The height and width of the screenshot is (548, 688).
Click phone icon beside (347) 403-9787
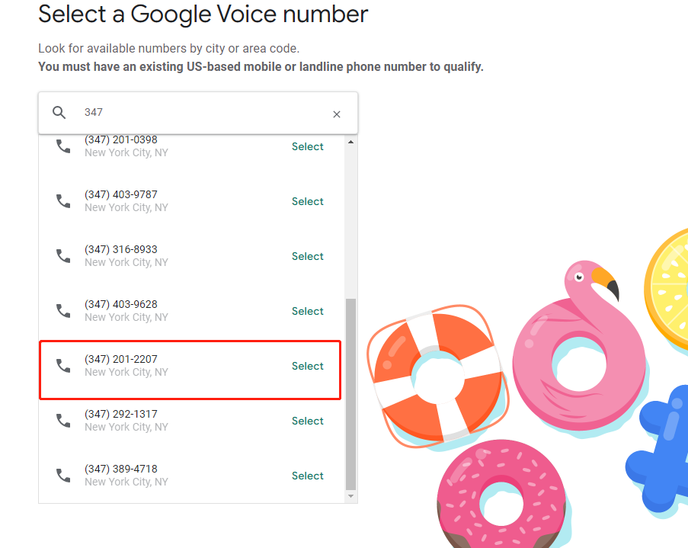63,201
